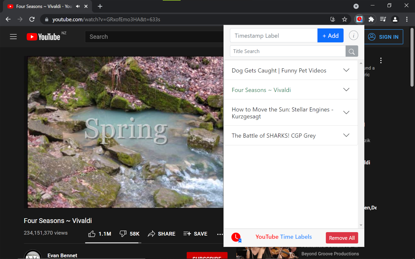The height and width of the screenshot is (259, 415).
Task: Expand The Battle of SHARKS chevron
Action: click(346, 135)
